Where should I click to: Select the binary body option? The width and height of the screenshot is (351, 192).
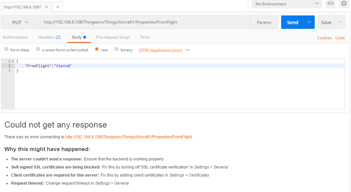[x=117, y=49]
